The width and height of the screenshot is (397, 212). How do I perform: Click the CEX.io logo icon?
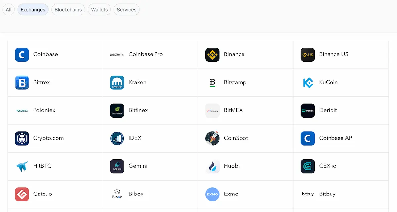(308, 166)
